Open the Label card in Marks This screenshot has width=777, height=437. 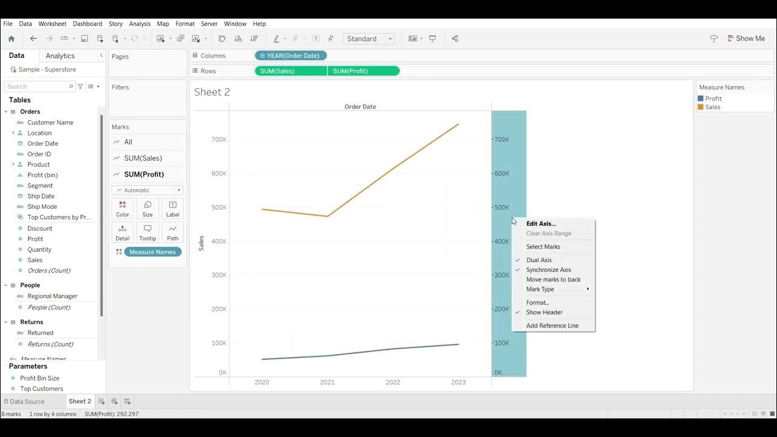172,209
